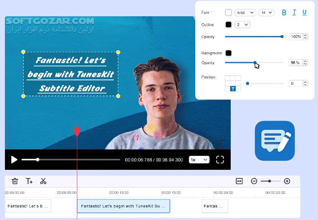
Task: Click bottom-right handle of subtitle box
Action: 118,96
